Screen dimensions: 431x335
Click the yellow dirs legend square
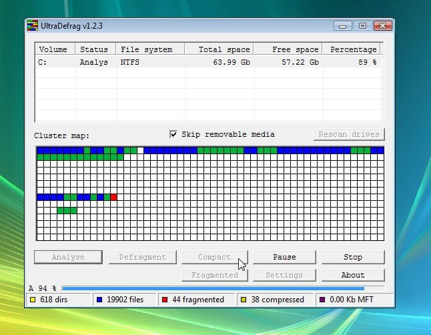(32, 300)
